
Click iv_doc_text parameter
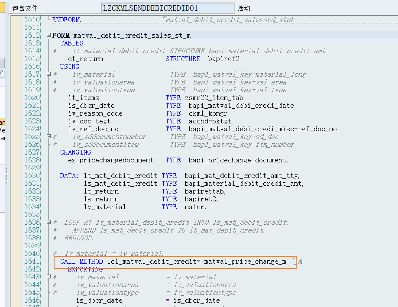pos(89,121)
